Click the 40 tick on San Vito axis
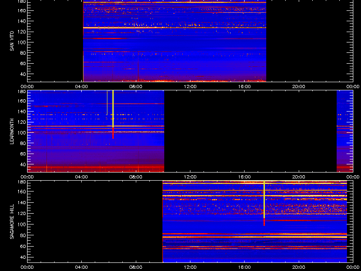 click(23, 74)
